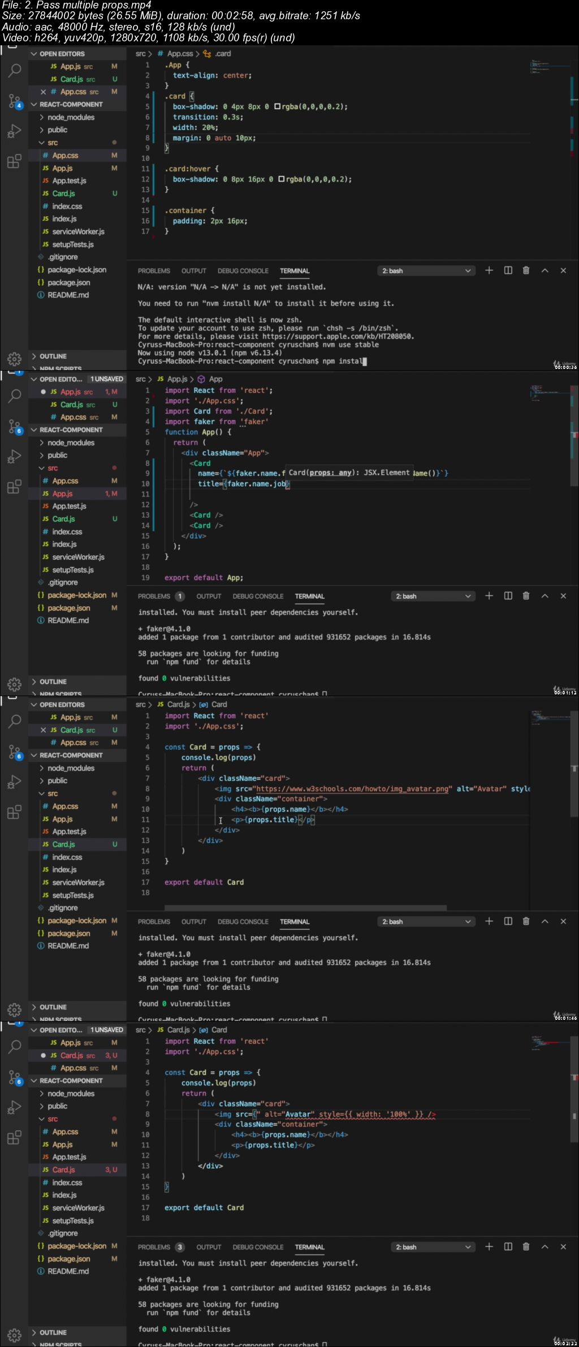Kill terminal via trash icon, 00:02:22 frame

[526, 1247]
